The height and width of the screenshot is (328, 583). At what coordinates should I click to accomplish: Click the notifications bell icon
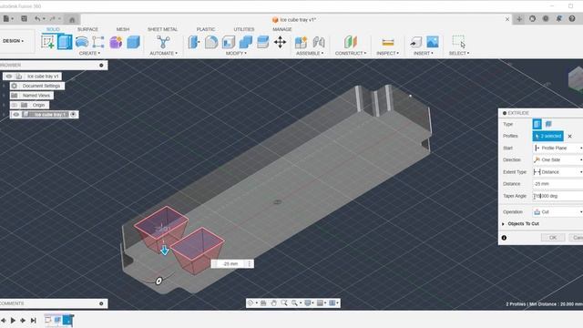tap(558, 18)
